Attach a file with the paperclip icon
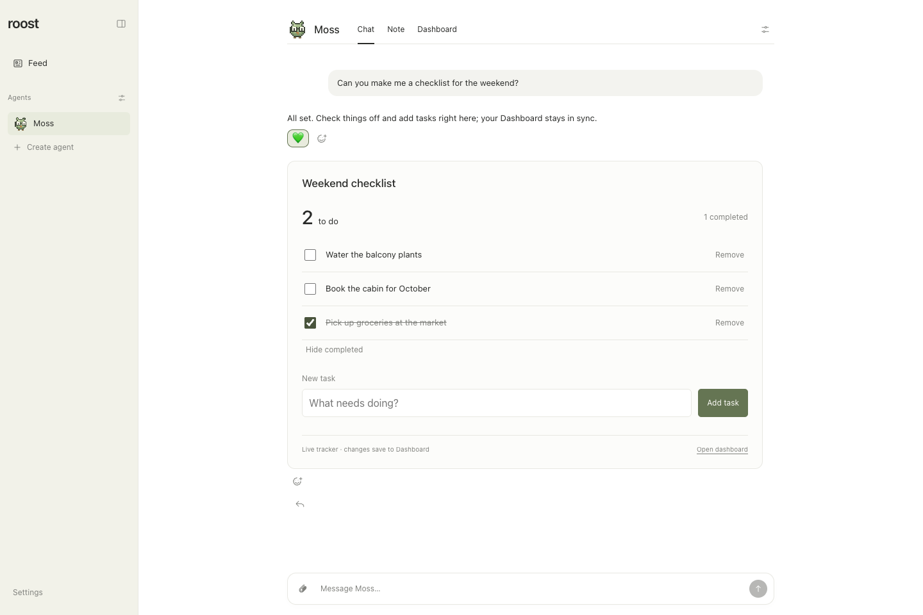Screen dimensions: 923x615 [303, 589]
